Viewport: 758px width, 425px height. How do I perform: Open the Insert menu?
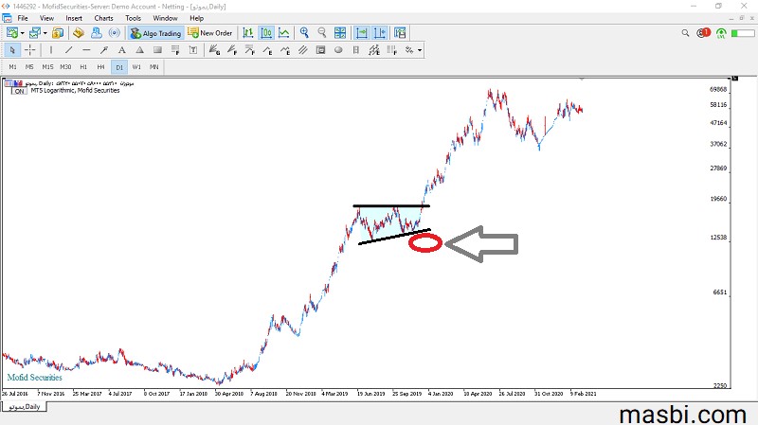coord(74,18)
